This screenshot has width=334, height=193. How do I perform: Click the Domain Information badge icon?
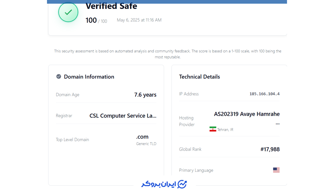(x=59, y=76)
